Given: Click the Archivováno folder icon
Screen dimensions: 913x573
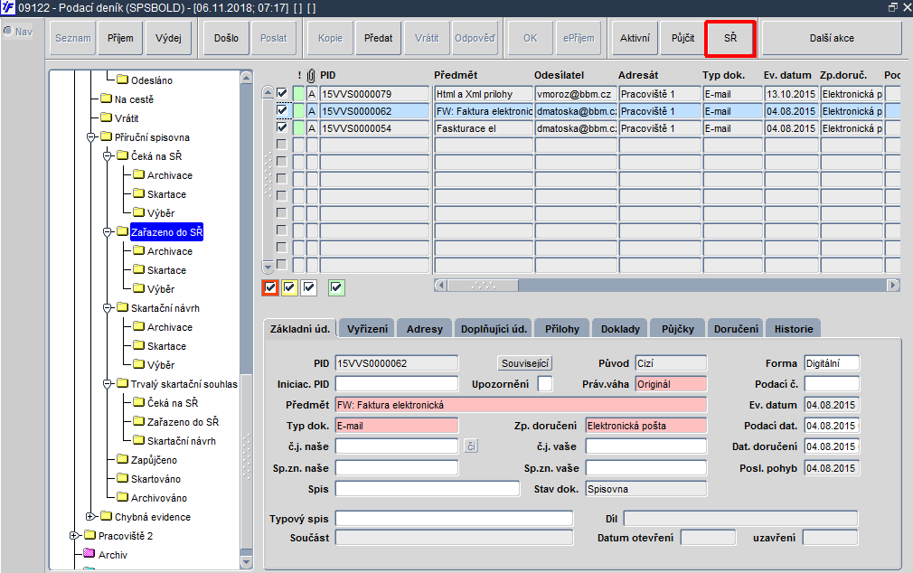Looking at the screenshot, I should coord(122,497).
